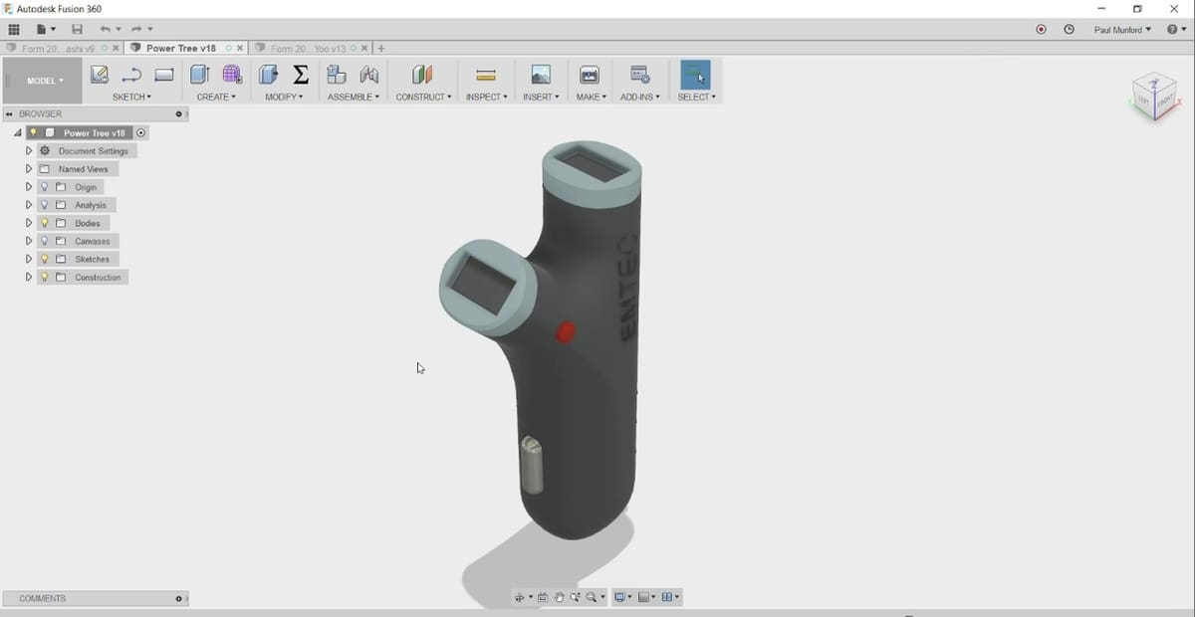
Task: Select the Extrude create tool icon
Action: [x=200, y=75]
